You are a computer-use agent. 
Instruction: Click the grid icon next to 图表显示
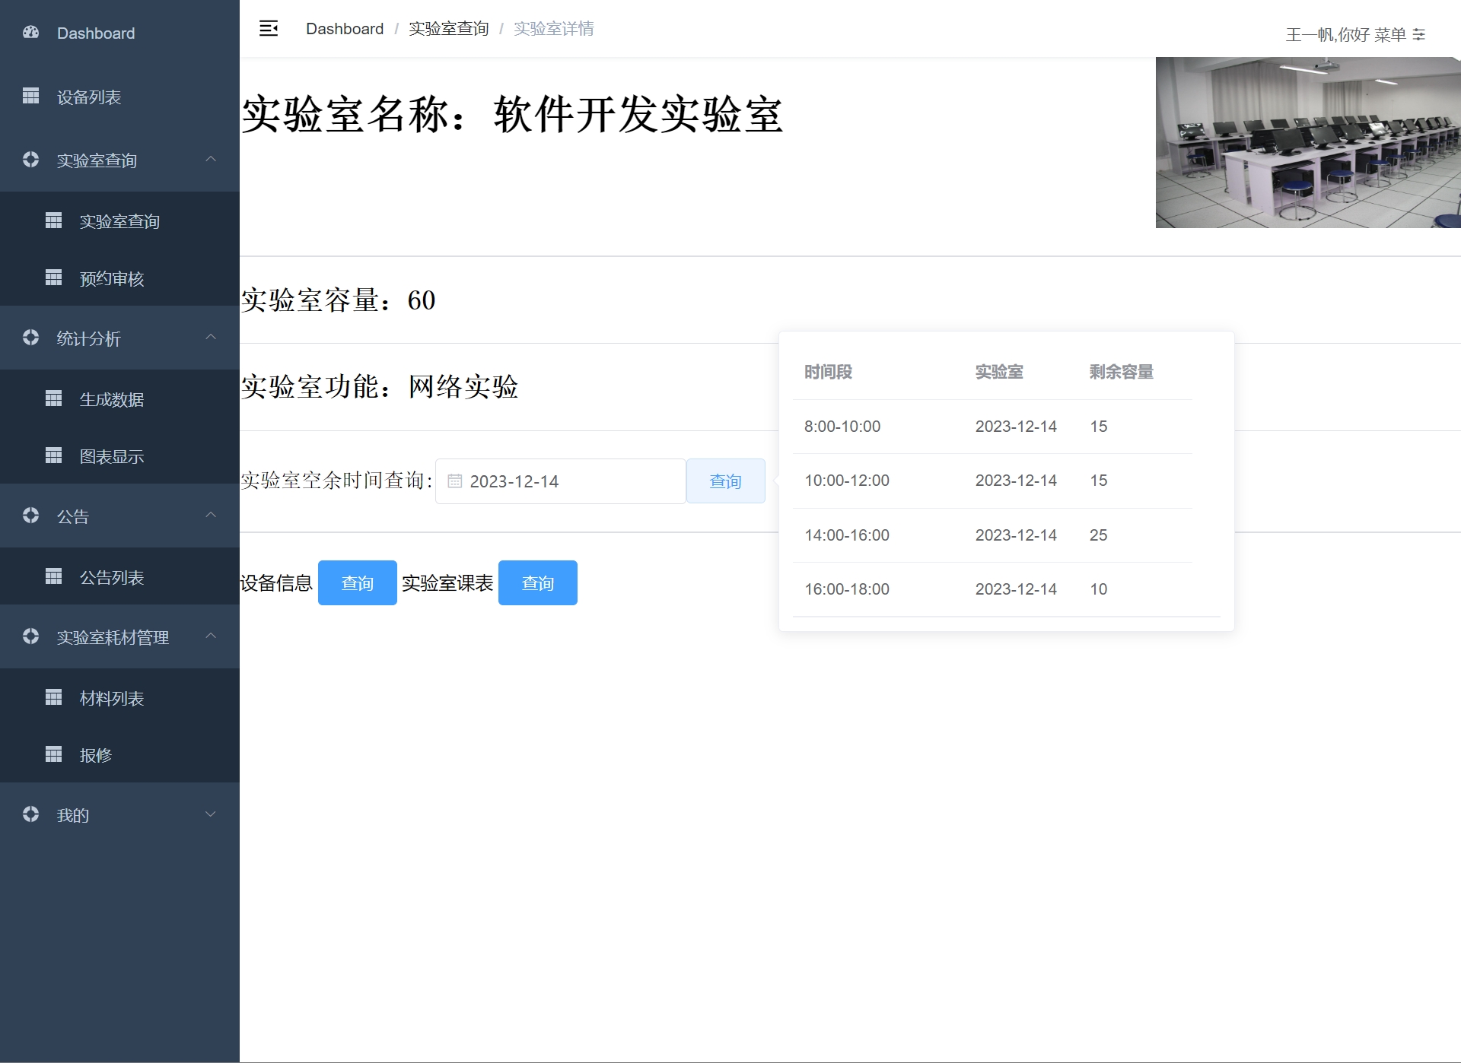click(54, 455)
